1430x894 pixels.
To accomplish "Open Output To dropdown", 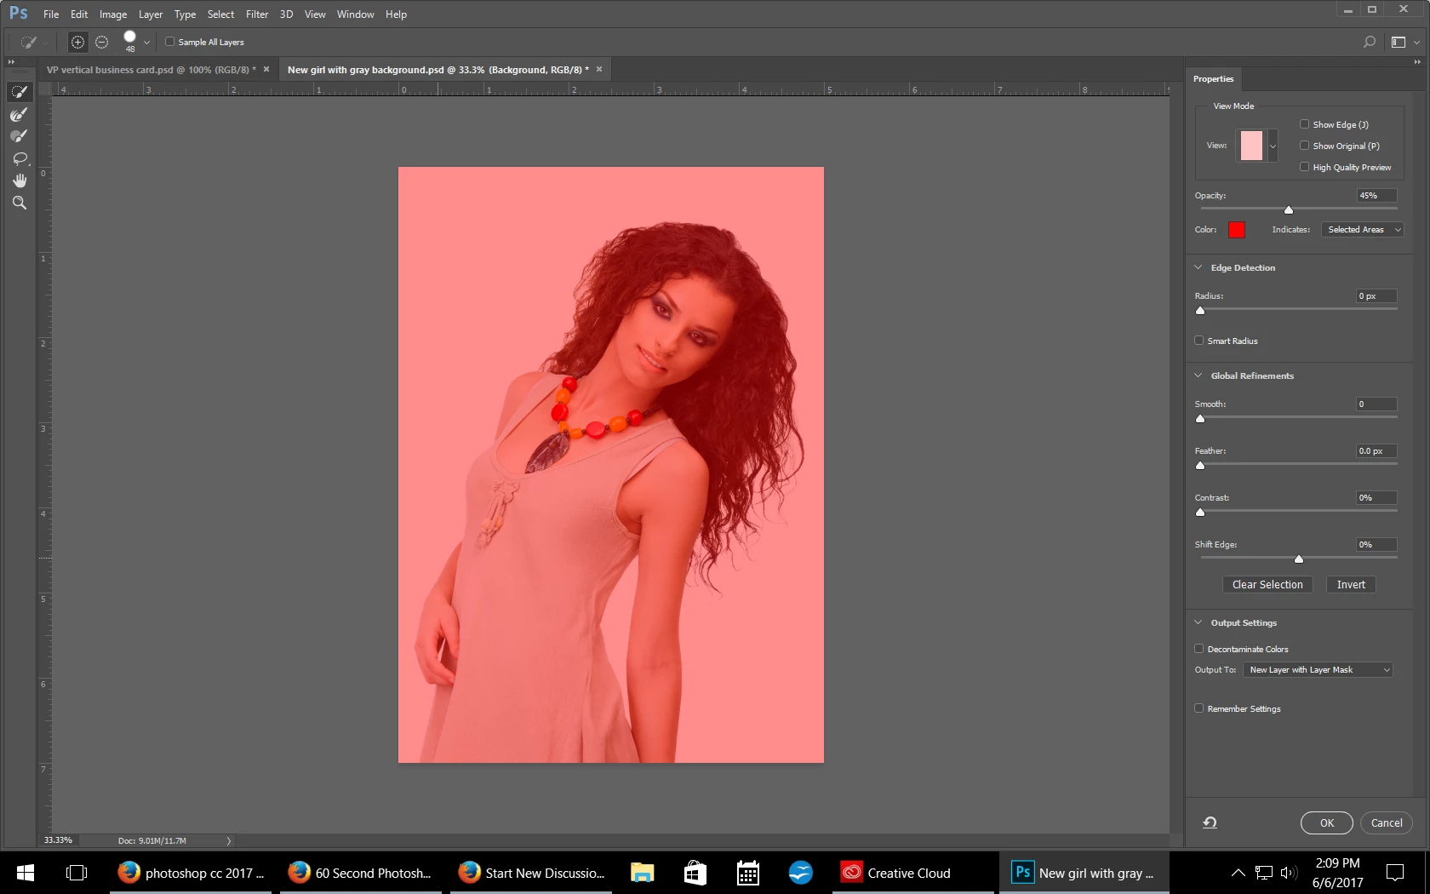I will tap(1318, 670).
